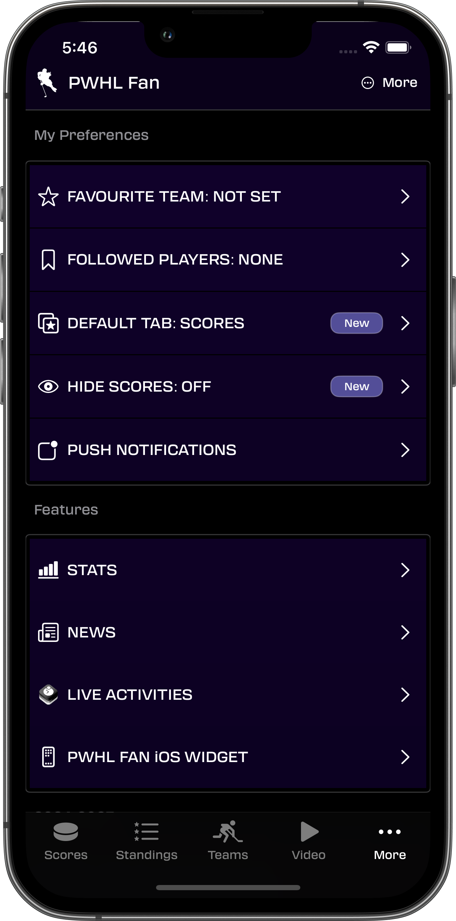Go to the Video tab

pos(309,841)
